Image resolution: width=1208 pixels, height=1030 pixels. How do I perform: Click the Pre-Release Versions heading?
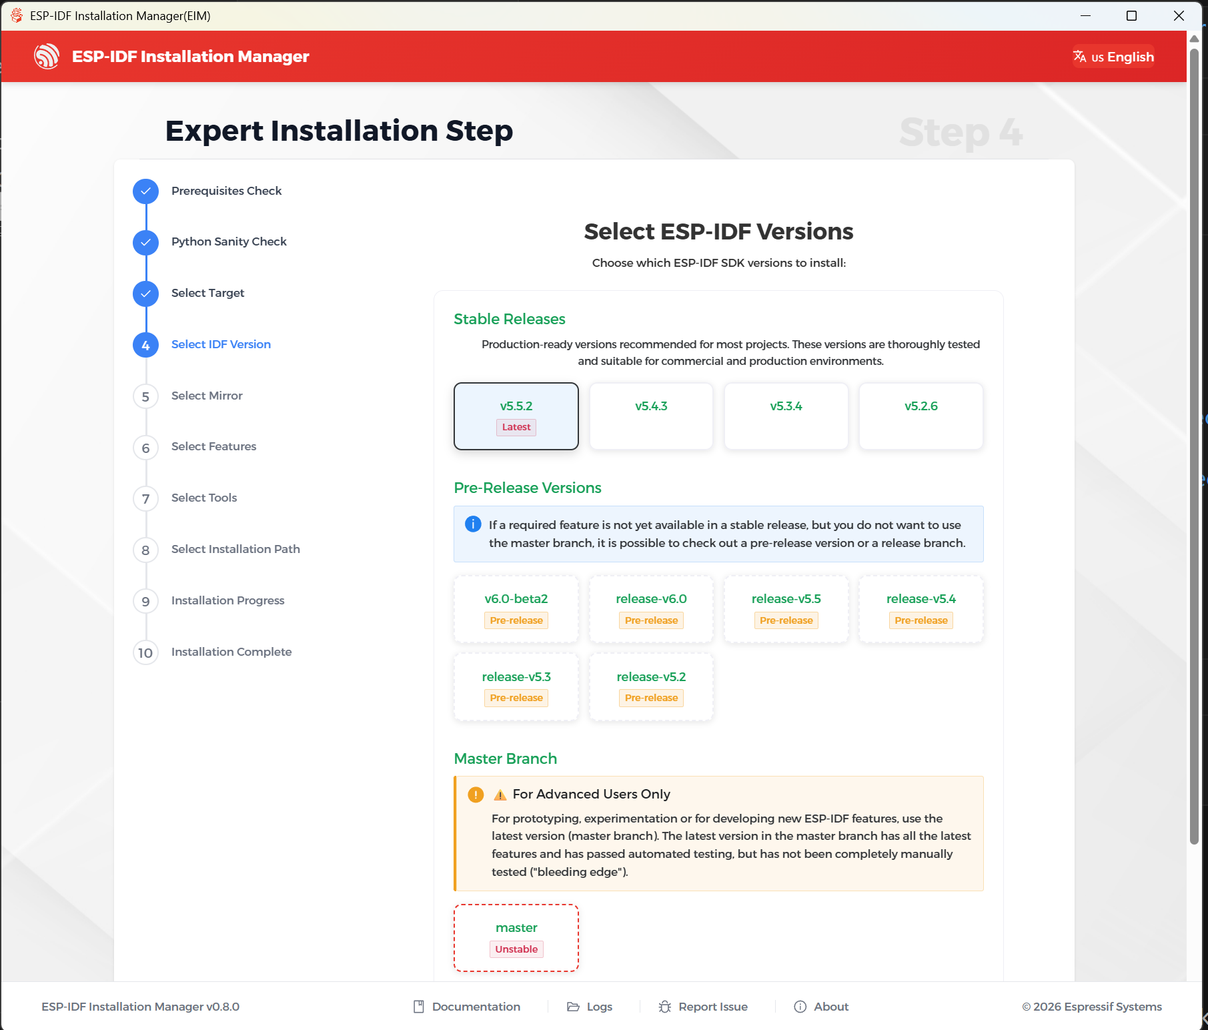[x=528, y=488]
